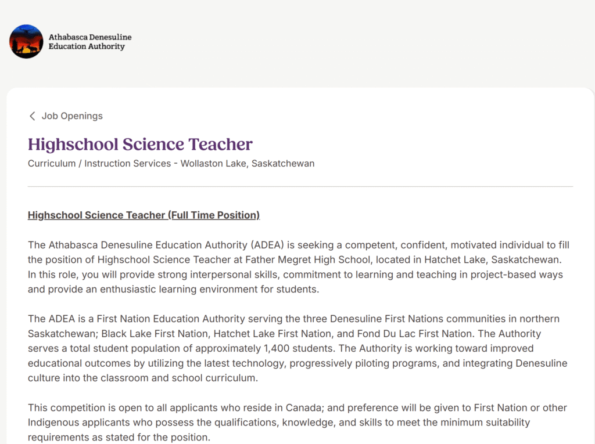This screenshot has height=444, width=595.
Task: Click the horizontal divider below the subtitle
Action: [300, 187]
